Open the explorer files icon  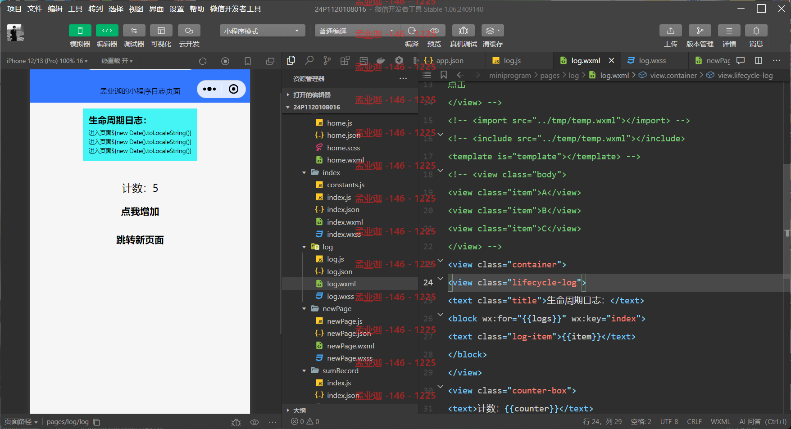[x=291, y=60]
